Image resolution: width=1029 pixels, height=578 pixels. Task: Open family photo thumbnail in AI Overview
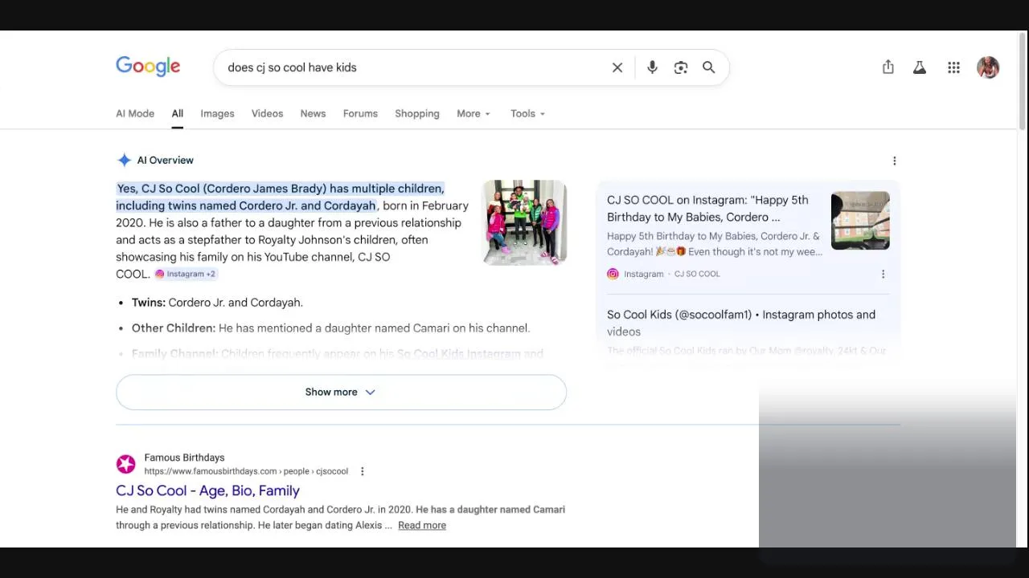pos(524,222)
